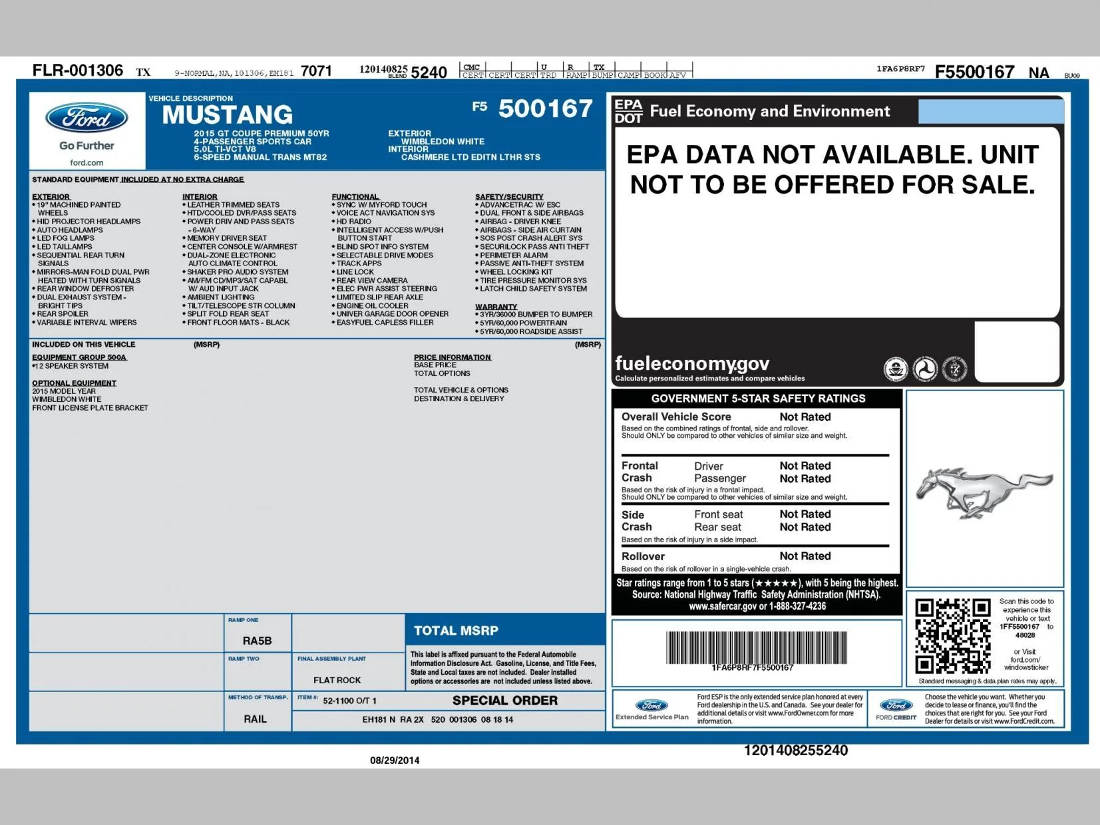Image resolution: width=1100 pixels, height=825 pixels.
Task: Click the 12 SPEAKER SYSTEM item
Action: point(71,366)
